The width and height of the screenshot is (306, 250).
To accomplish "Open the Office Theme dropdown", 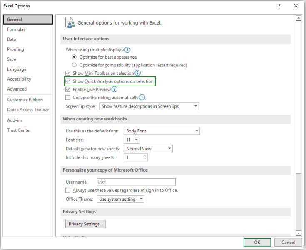I will click(120, 199).
